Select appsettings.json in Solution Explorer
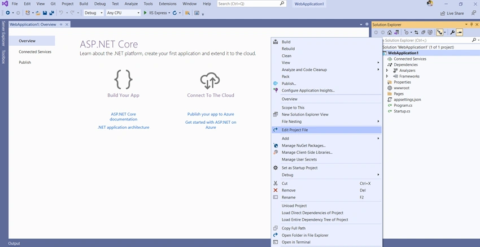480x247 pixels. coord(407,99)
